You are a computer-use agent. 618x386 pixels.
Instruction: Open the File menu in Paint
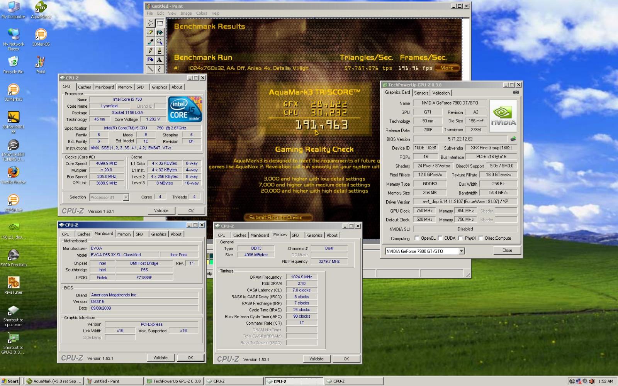[150, 13]
